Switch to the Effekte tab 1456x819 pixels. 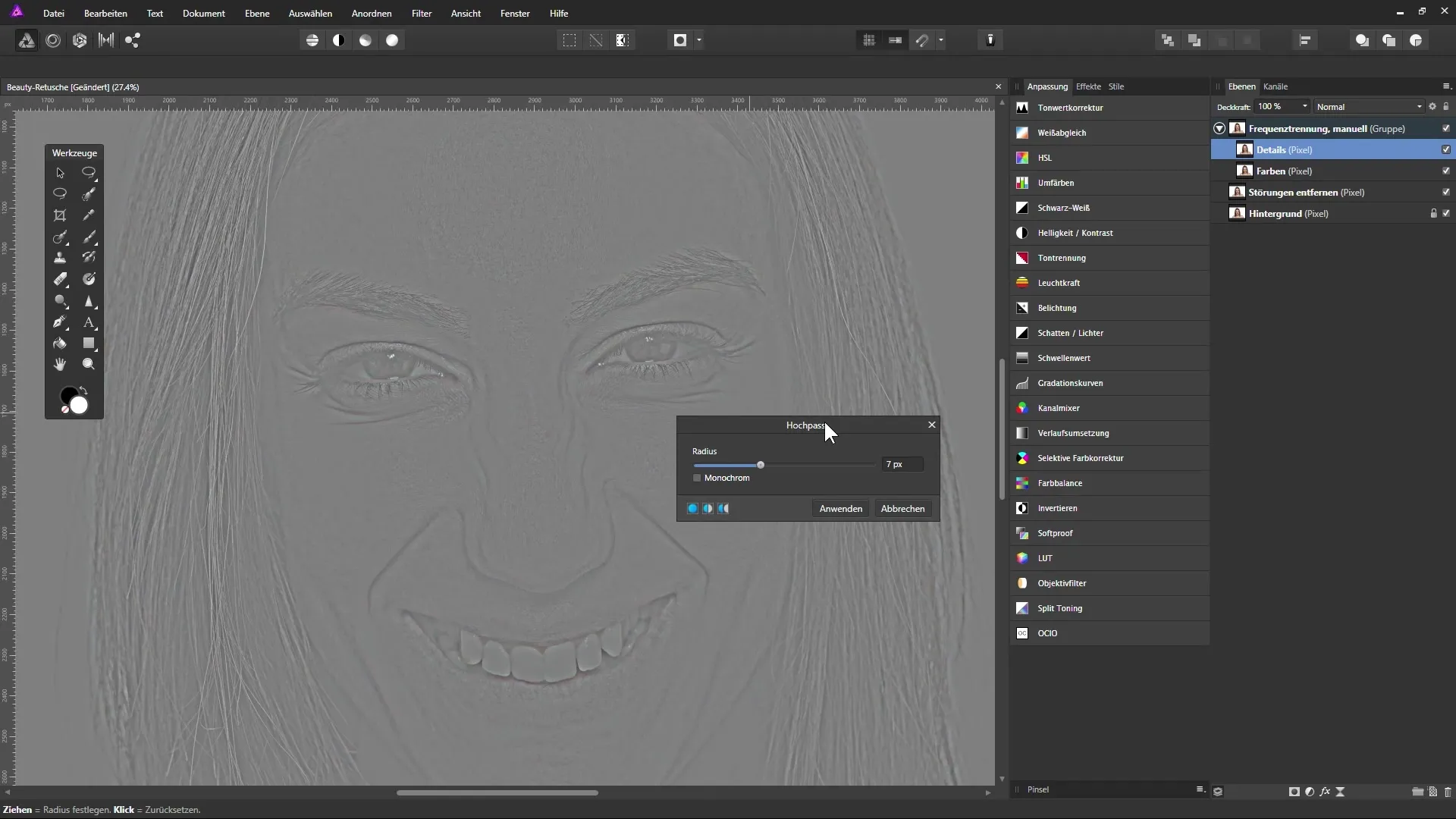click(x=1088, y=86)
